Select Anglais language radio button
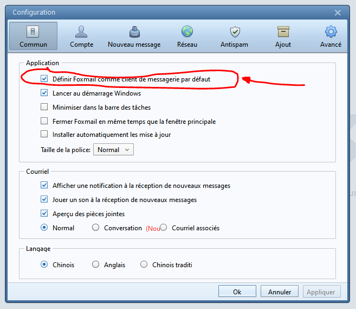Viewport: 356px width, 309px height. 95,264
